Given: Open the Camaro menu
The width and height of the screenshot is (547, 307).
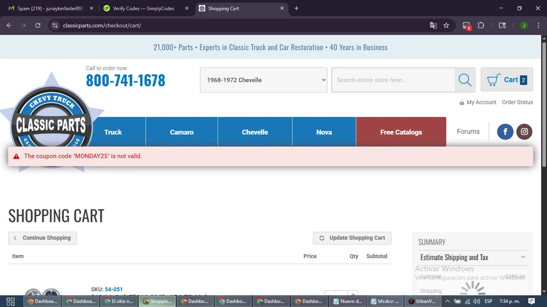Looking at the screenshot, I should coord(182,132).
